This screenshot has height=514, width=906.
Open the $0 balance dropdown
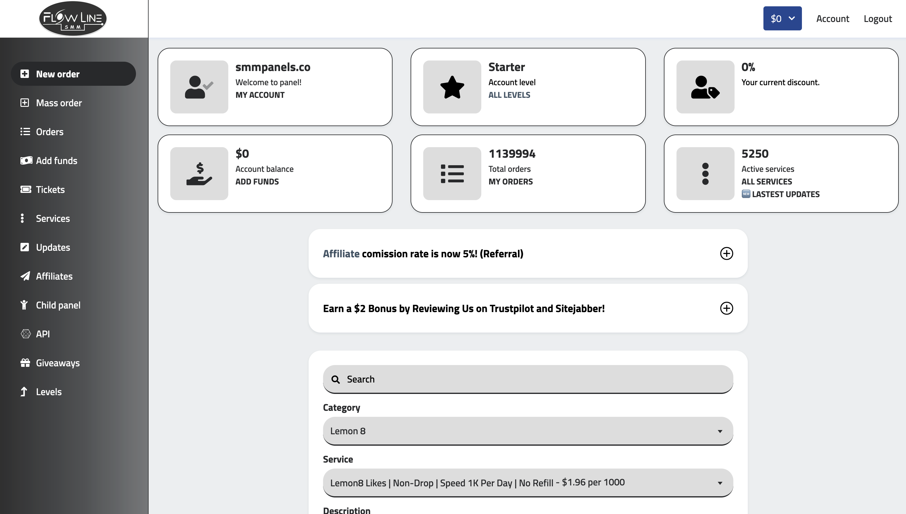point(782,18)
